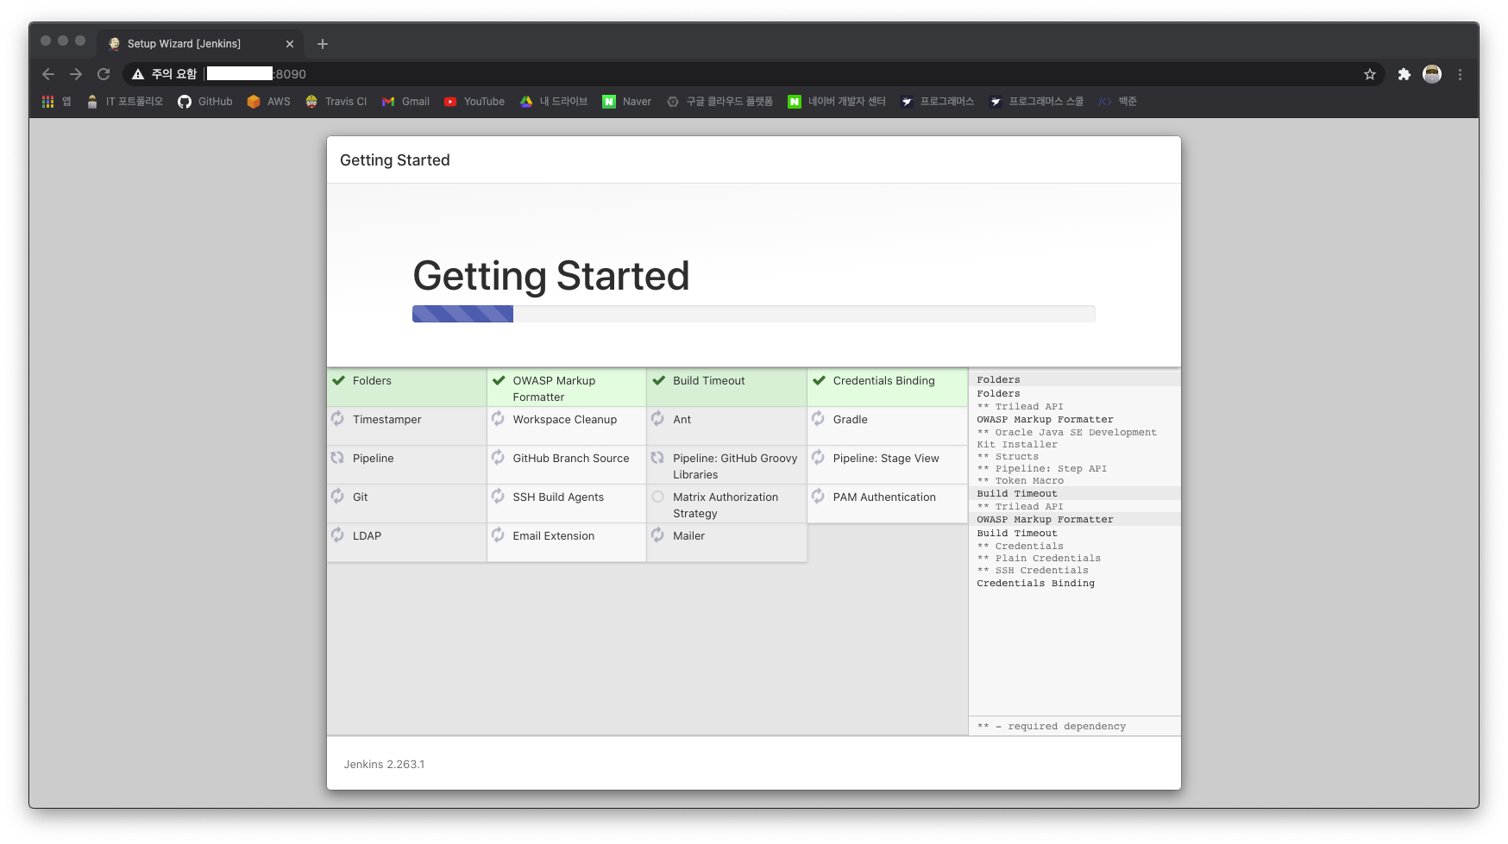Click 'Token Macro' in the install log
Screen dimensions: 1508x844
[x=1029, y=481]
